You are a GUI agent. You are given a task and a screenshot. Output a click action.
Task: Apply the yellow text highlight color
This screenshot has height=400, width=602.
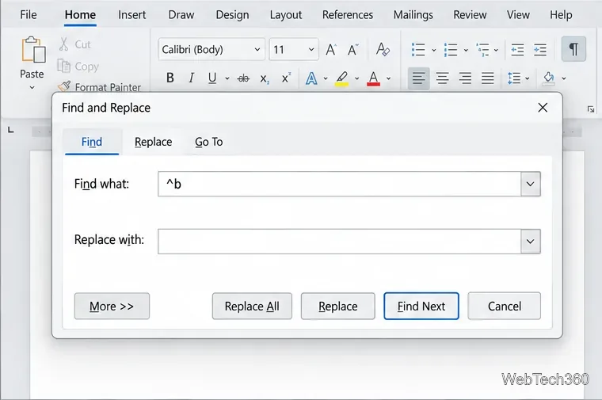(341, 78)
